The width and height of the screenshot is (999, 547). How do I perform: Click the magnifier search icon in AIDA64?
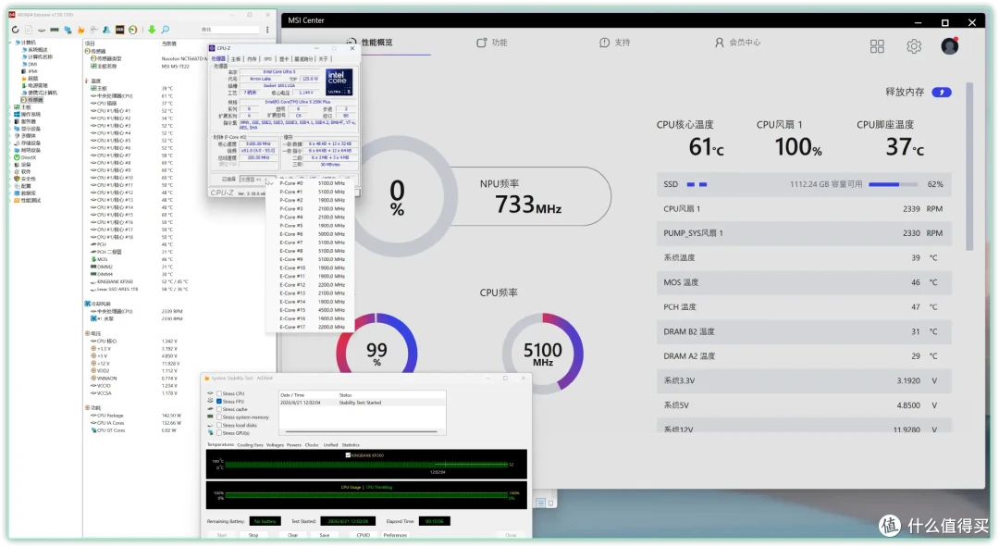165,30
